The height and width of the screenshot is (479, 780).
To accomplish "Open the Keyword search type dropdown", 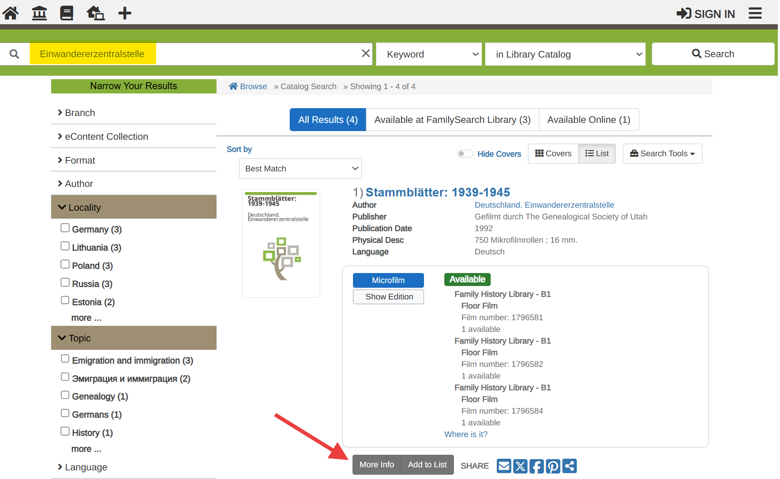I will pos(429,54).
